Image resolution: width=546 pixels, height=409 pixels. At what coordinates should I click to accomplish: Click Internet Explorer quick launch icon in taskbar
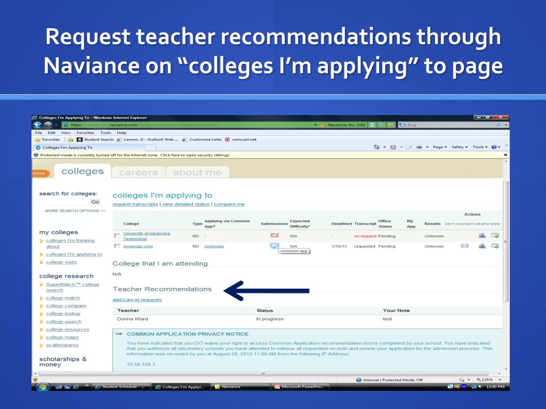click(76, 387)
